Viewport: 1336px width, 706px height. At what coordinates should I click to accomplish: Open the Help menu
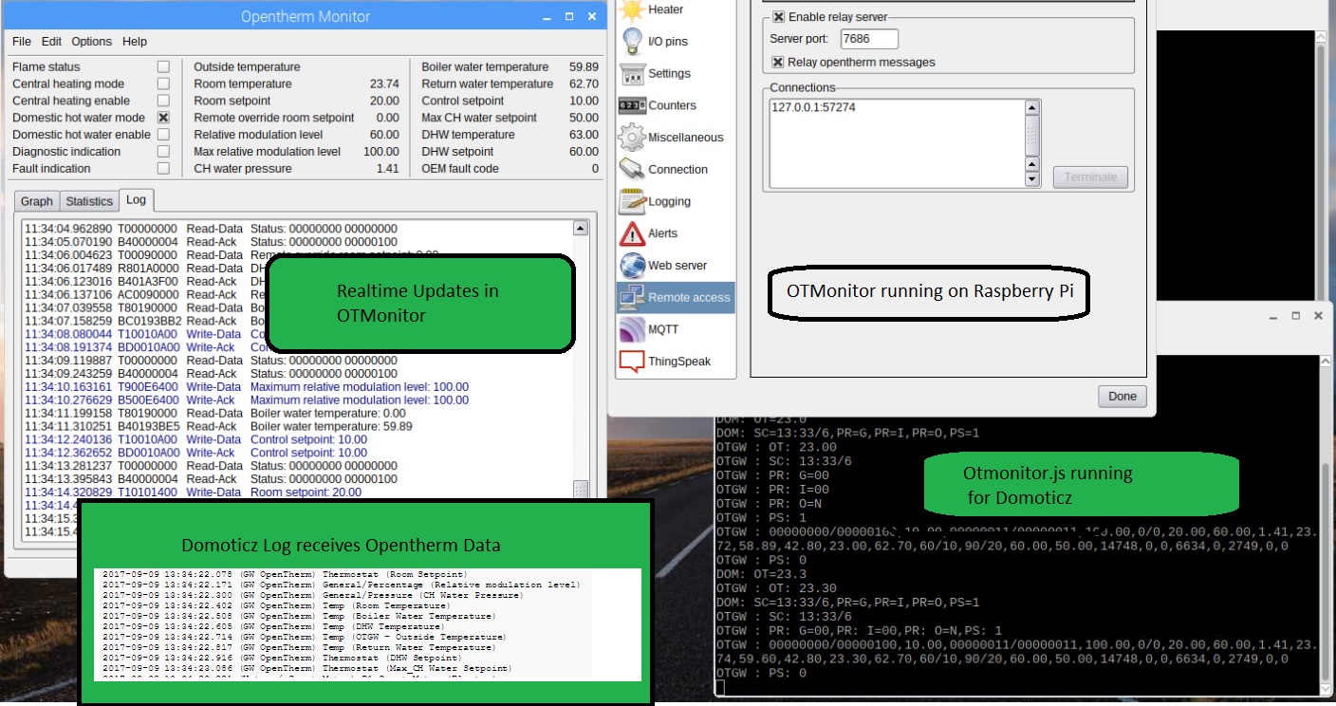click(x=135, y=42)
